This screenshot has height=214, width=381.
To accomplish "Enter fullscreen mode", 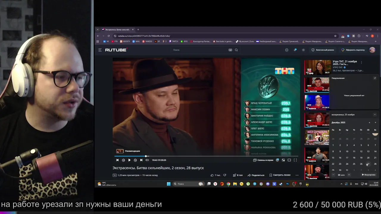I will pos(295,160).
